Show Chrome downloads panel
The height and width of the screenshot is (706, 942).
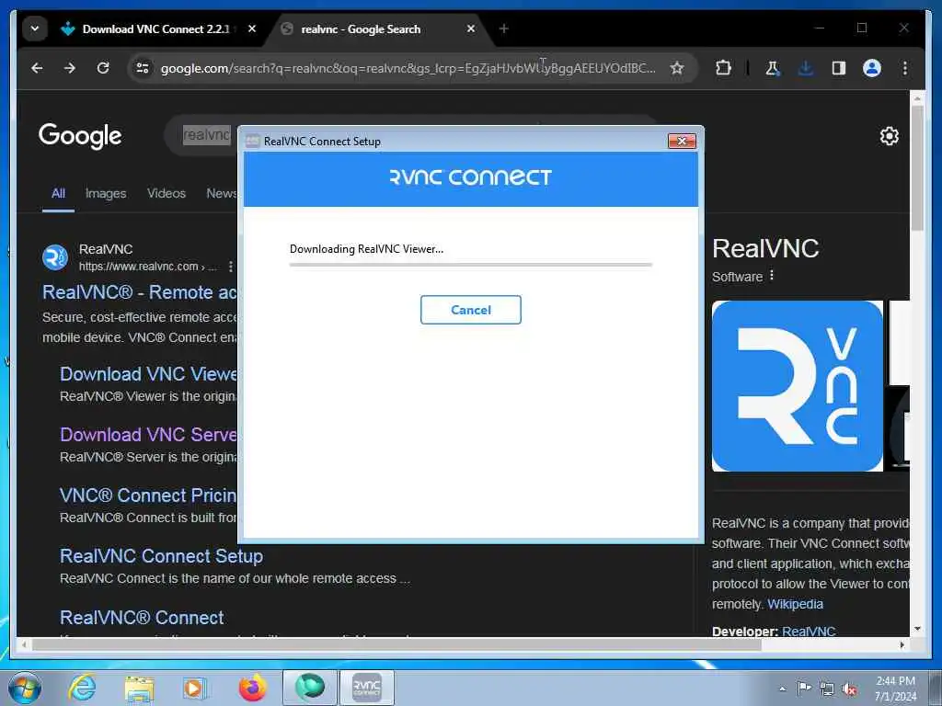coord(806,68)
